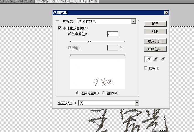The image size is (194, 132).
Task: Open the 选区预览 dropdown
Action: pyautogui.click(x=109, y=103)
